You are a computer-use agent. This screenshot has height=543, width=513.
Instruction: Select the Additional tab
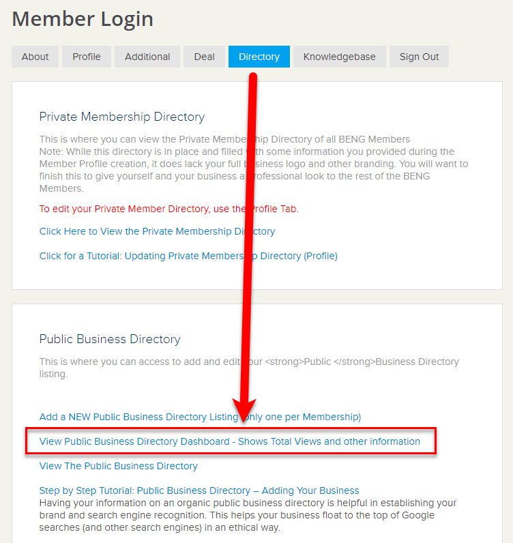tap(147, 57)
